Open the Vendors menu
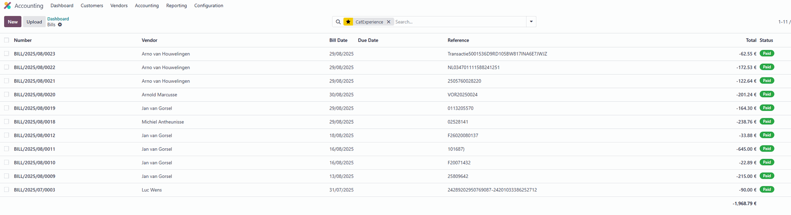 pos(119,6)
